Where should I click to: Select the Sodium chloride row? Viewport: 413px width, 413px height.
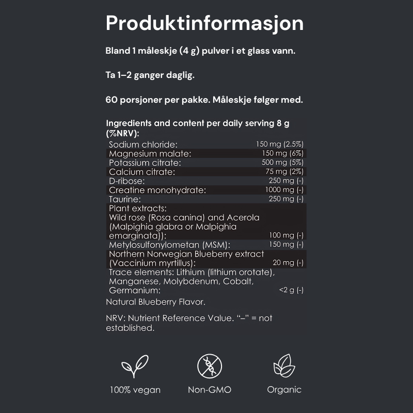pos(206,145)
